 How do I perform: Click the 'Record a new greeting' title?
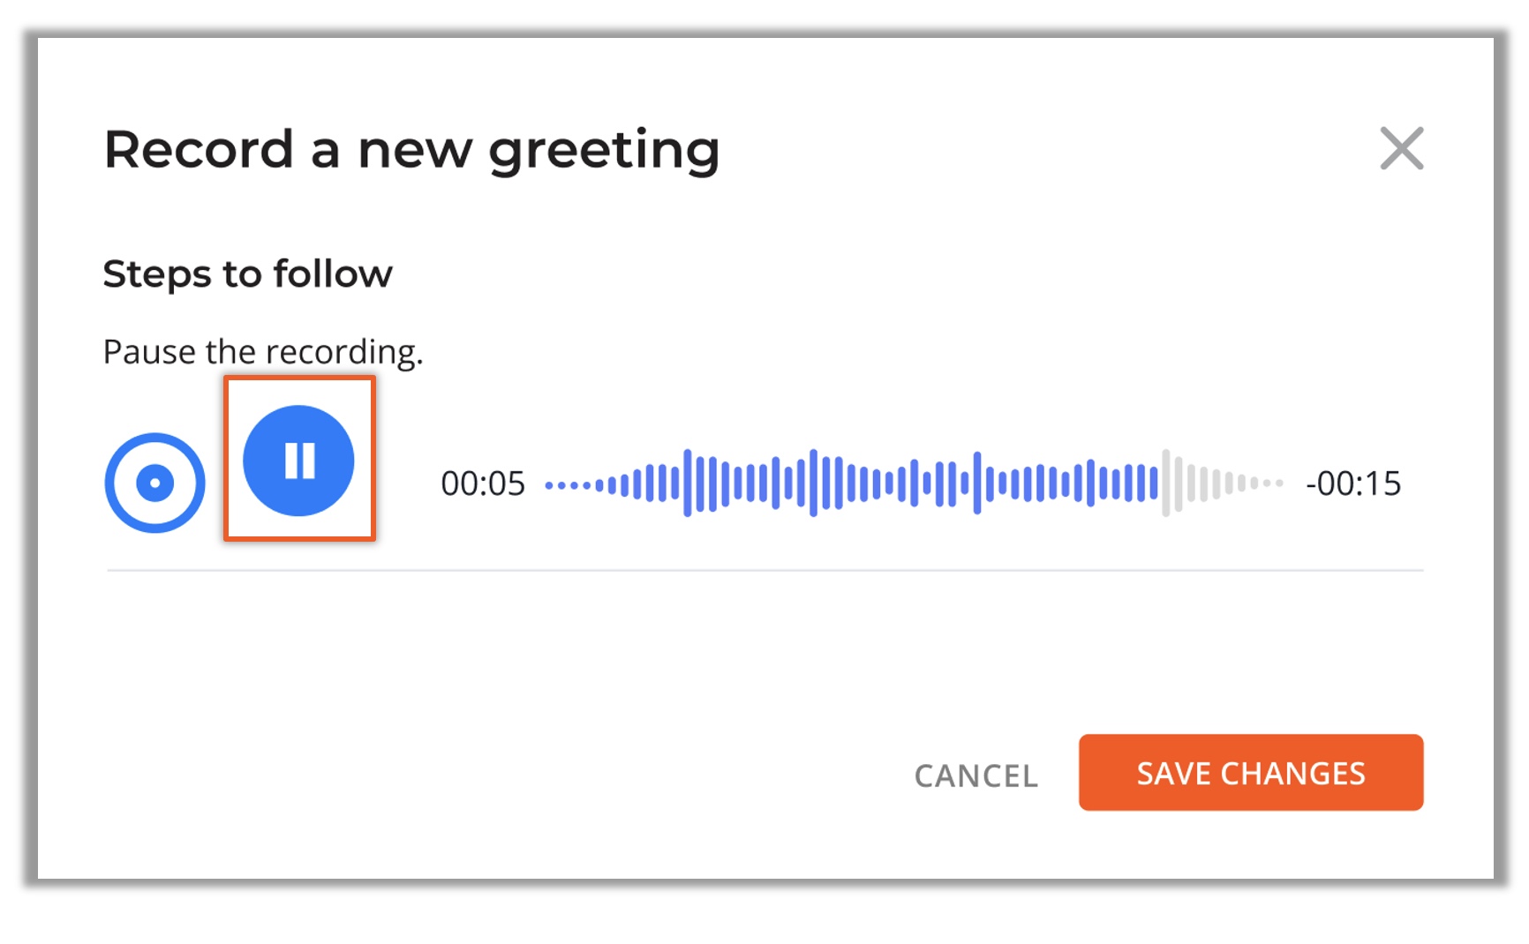pyautogui.click(x=411, y=150)
